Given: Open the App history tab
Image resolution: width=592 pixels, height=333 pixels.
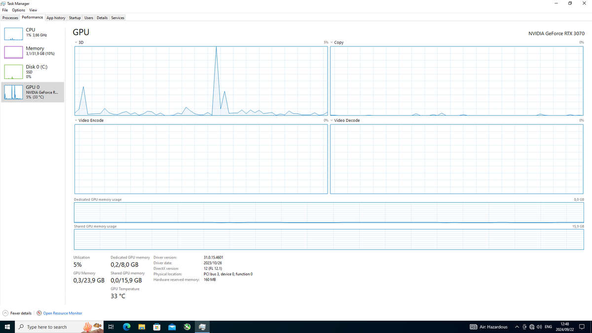Looking at the screenshot, I should [56, 17].
